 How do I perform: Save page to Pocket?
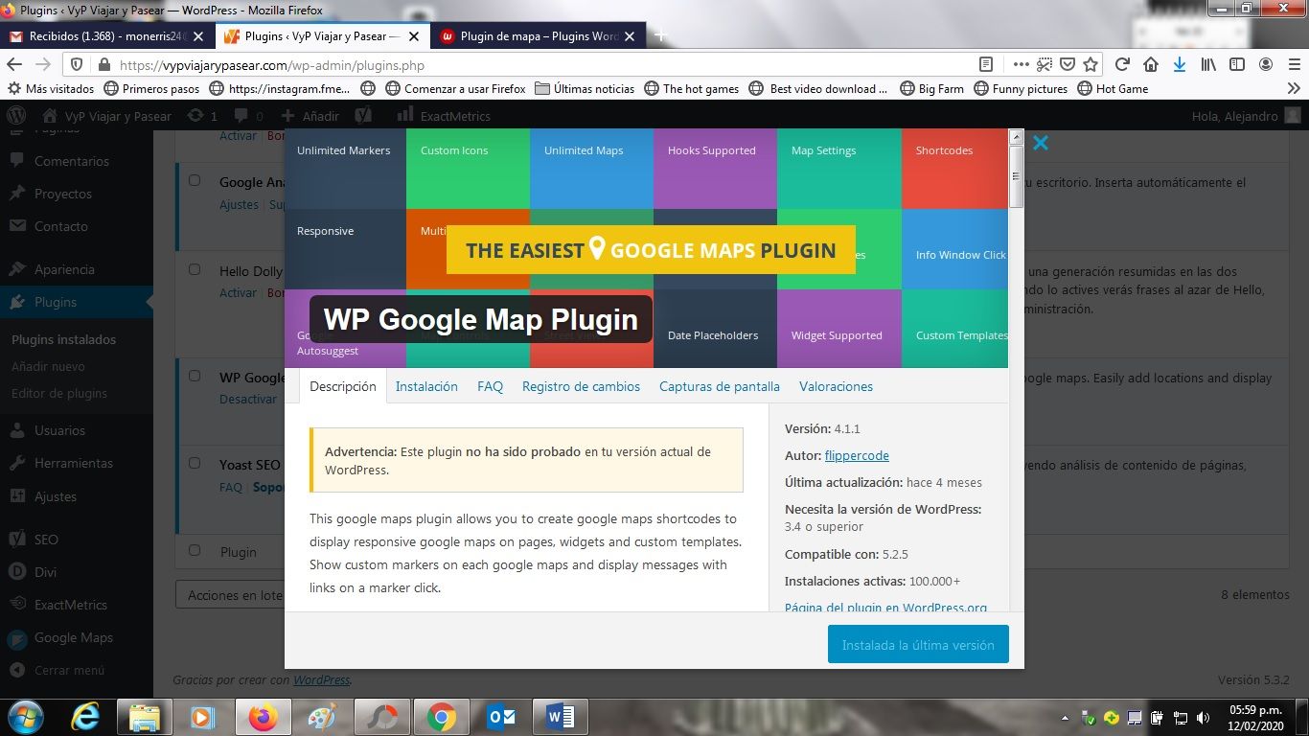(1067, 65)
